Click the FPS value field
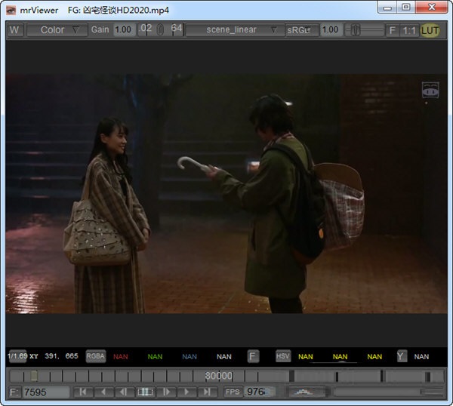This screenshot has width=453, height=406. (259, 392)
